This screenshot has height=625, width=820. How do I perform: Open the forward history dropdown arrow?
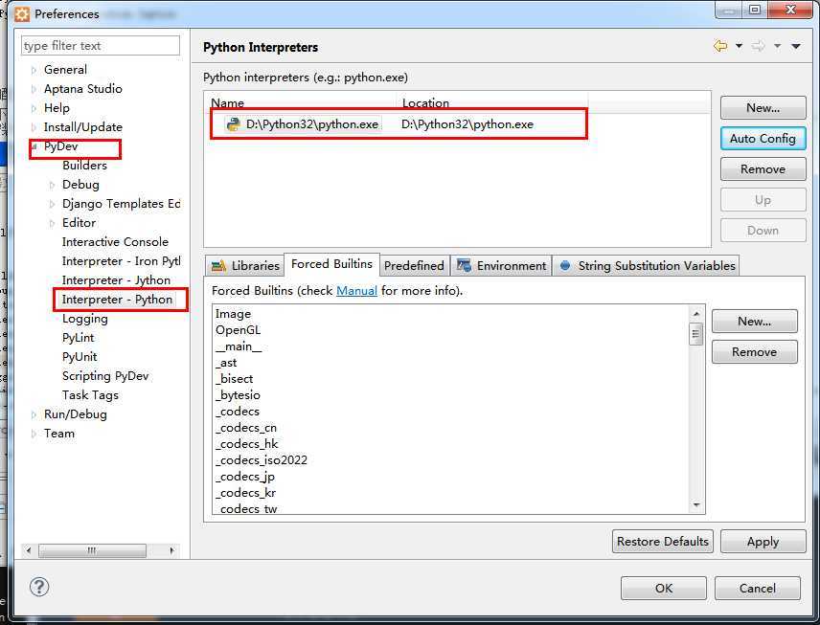[778, 46]
